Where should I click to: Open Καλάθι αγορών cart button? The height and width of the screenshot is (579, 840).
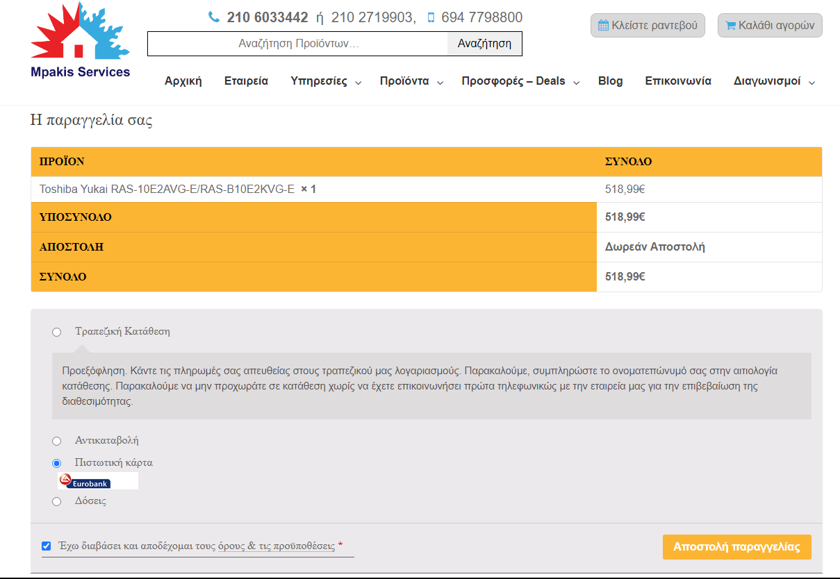770,26
